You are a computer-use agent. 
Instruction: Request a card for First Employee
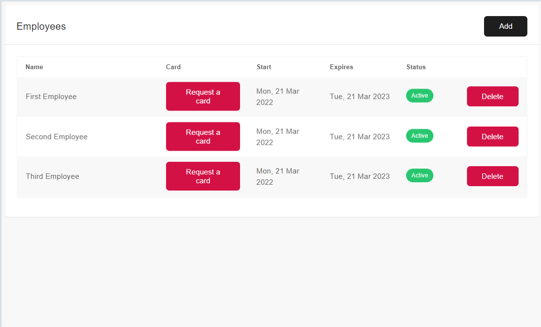point(203,96)
